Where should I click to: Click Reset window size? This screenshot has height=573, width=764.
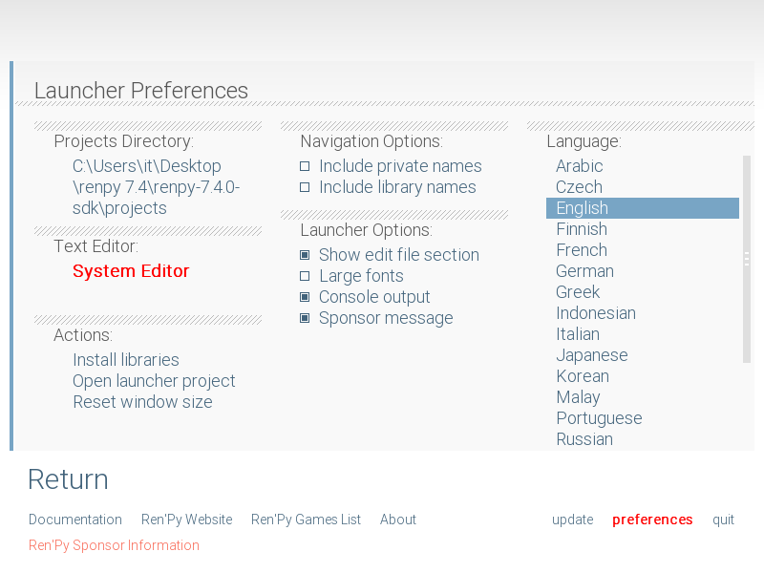[x=142, y=402]
